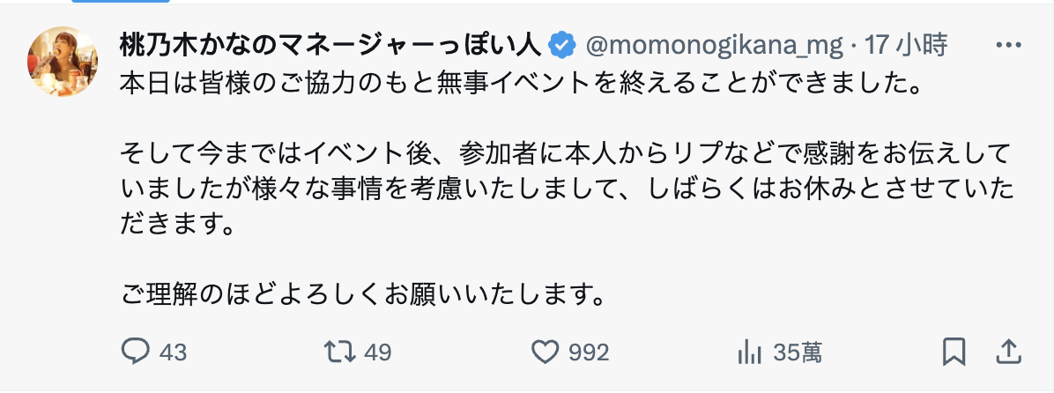
Task: Click the repost count 49
Action: 377,352
